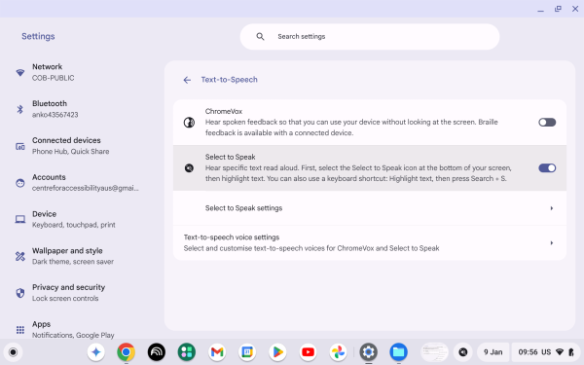This screenshot has width=584, height=365.
Task: Open Gmail from the shelf
Action: click(217, 352)
